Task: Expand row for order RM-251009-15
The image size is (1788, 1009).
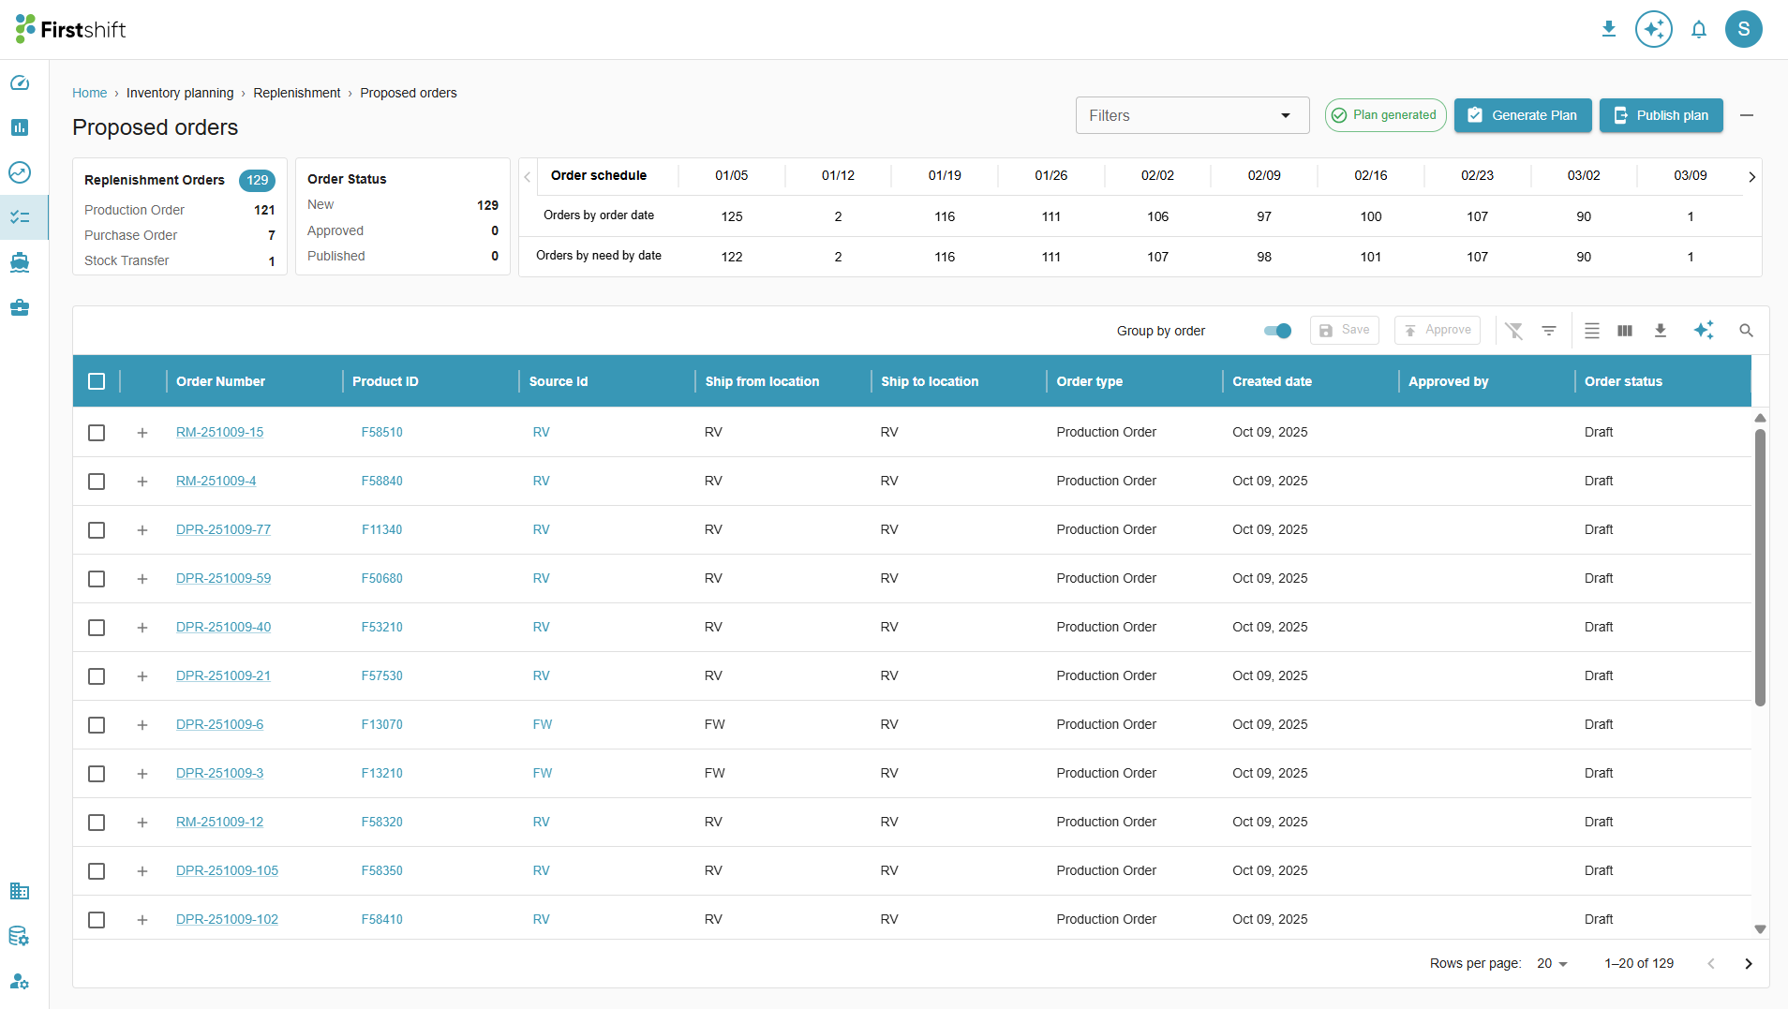Action: point(142,433)
